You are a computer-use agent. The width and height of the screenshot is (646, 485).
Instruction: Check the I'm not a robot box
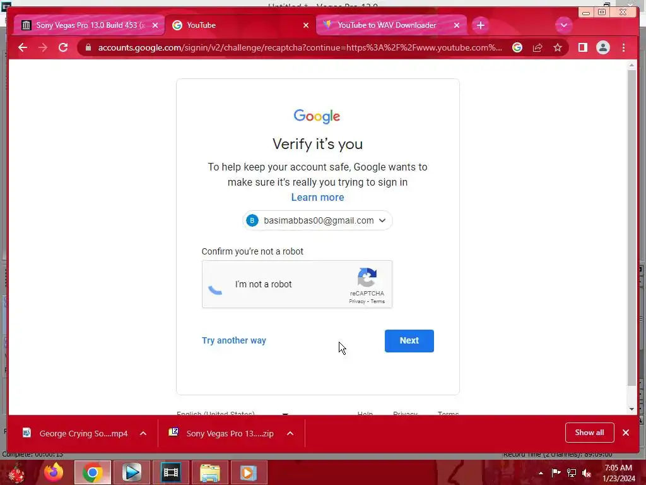point(216,285)
